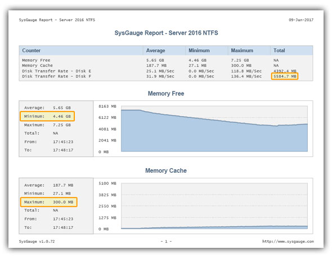Screen dimensions: 332x258
Task: Click Maximum 300.0 MB in Memory Cache panel
Action: tap(49, 202)
